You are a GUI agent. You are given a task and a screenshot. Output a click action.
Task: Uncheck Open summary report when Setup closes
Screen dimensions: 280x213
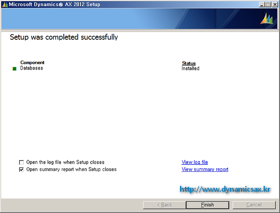[x=21, y=169]
